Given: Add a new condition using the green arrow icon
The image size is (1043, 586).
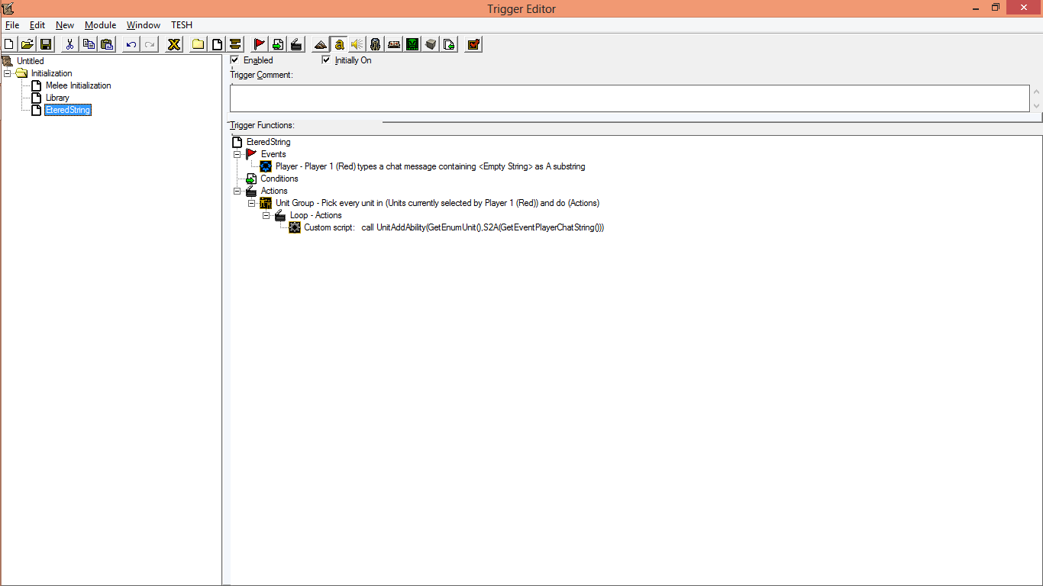Looking at the screenshot, I should [278, 44].
